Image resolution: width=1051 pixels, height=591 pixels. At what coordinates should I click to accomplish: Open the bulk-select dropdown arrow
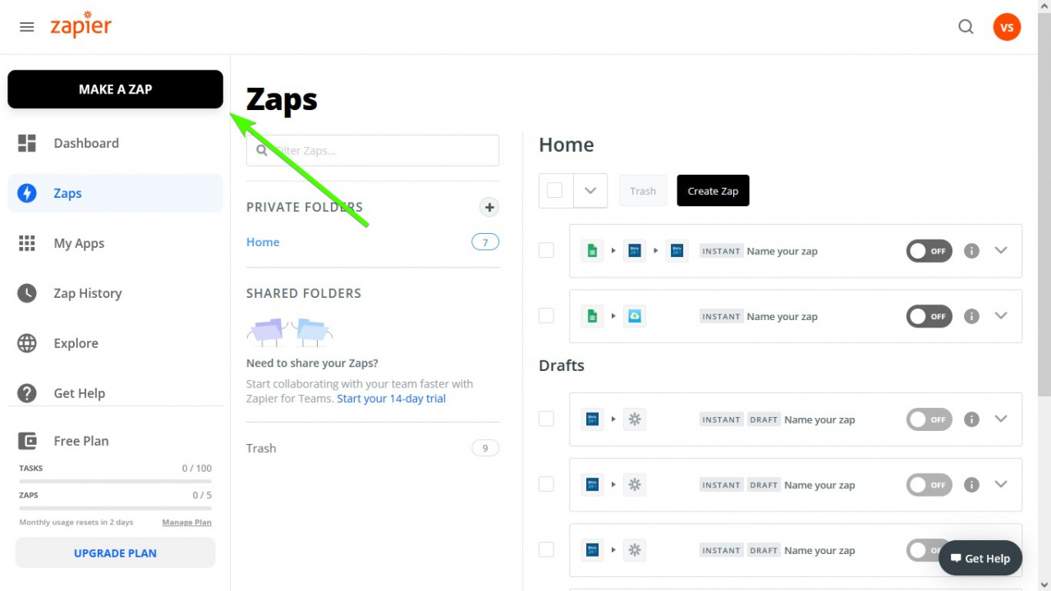(590, 190)
